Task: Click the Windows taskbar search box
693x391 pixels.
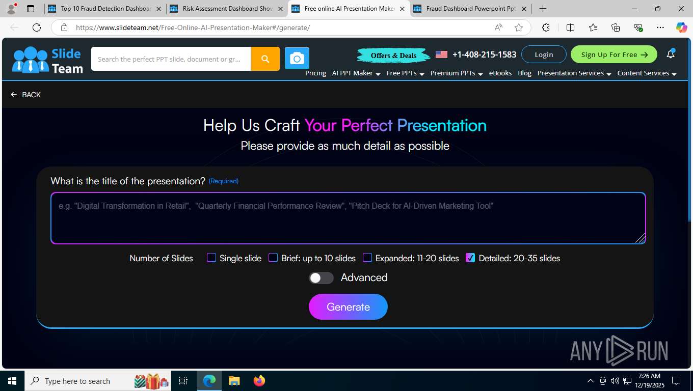Action: (97, 381)
